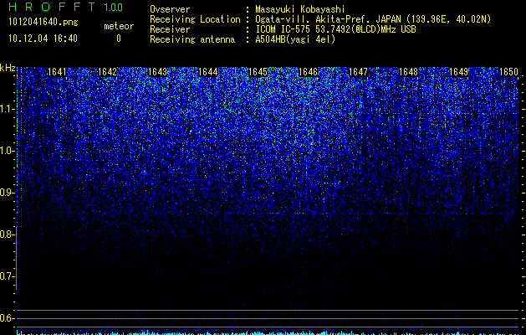This screenshot has height=335, width=526.
Task: Click the Receiving Location label
Action: (195, 19)
